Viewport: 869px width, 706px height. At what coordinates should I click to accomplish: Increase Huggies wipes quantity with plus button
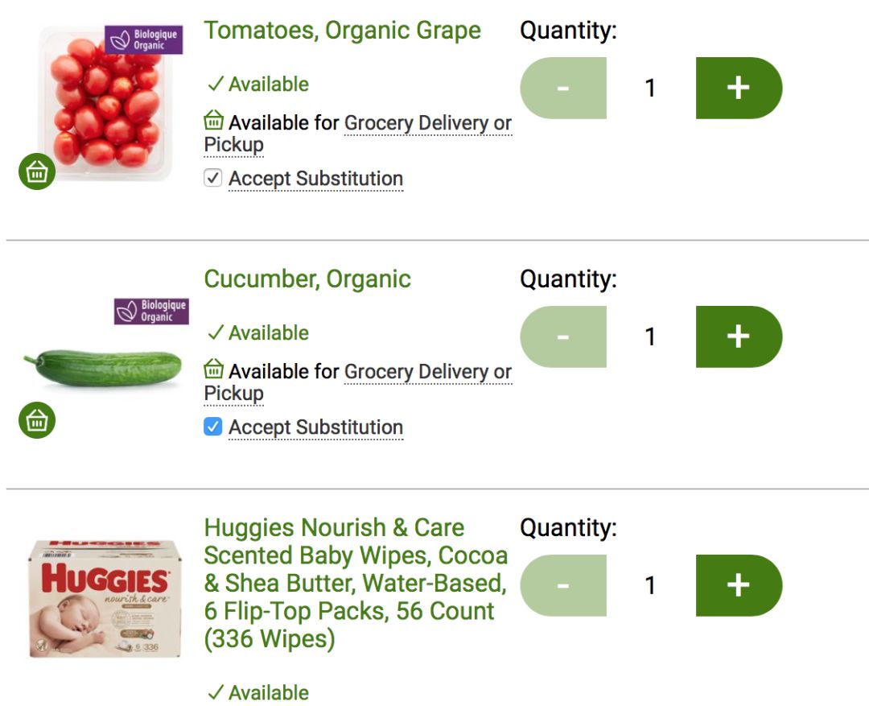coord(739,586)
